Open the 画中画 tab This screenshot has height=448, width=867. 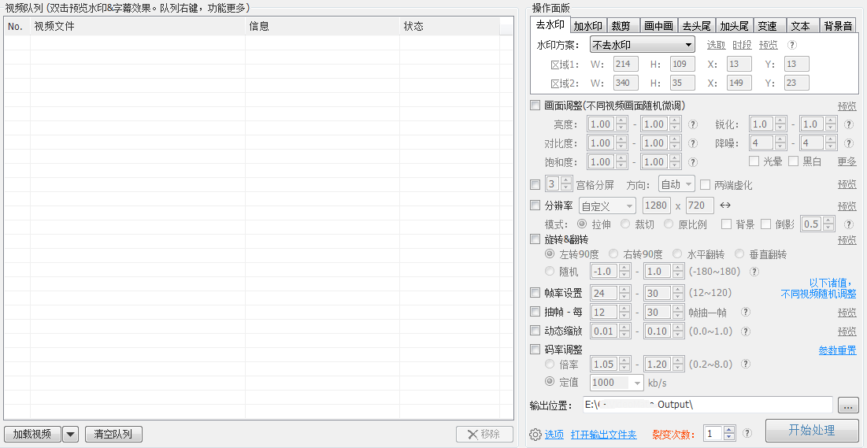pyautogui.click(x=658, y=26)
